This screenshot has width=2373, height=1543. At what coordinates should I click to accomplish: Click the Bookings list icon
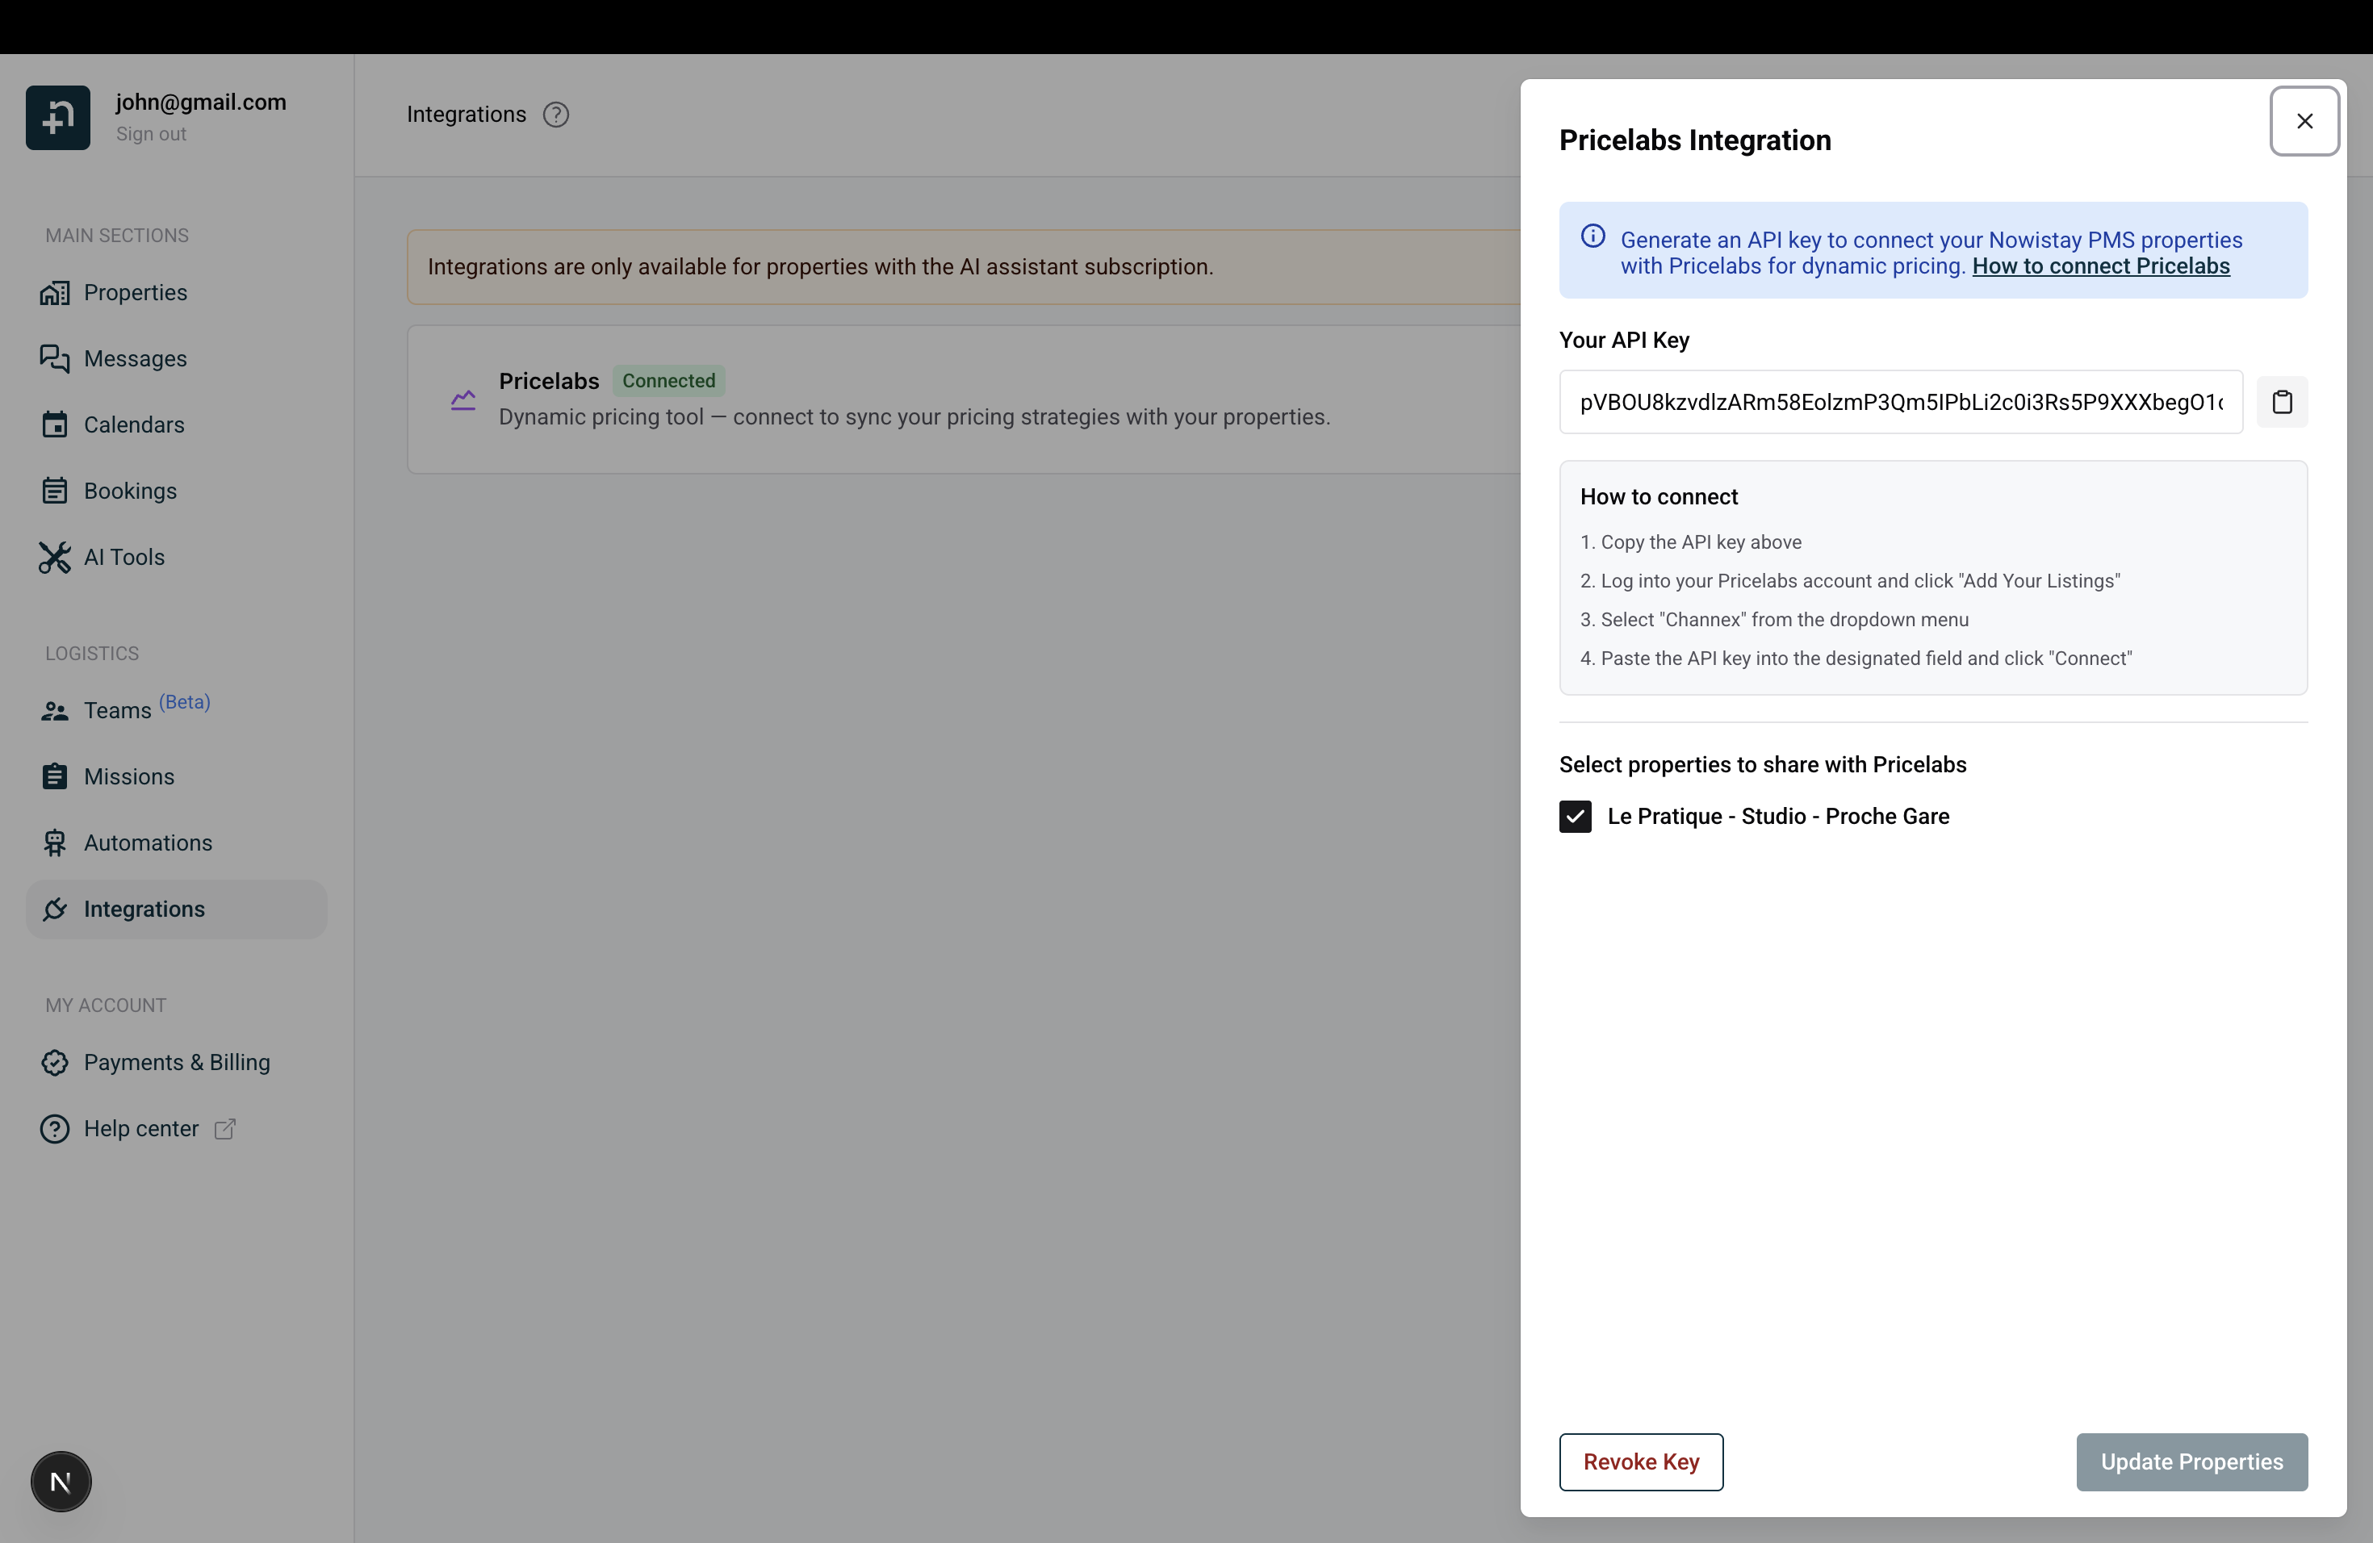pyautogui.click(x=55, y=491)
